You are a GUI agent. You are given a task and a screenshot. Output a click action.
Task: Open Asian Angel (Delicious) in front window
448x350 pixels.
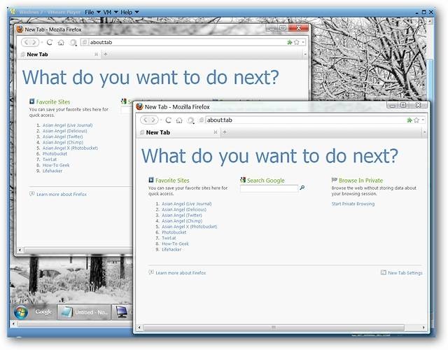(x=184, y=209)
